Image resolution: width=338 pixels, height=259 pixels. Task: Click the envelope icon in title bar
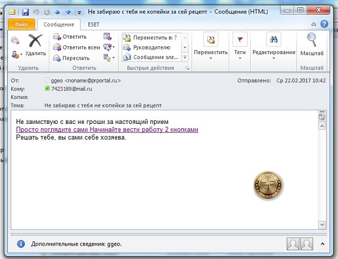click(12, 12)
